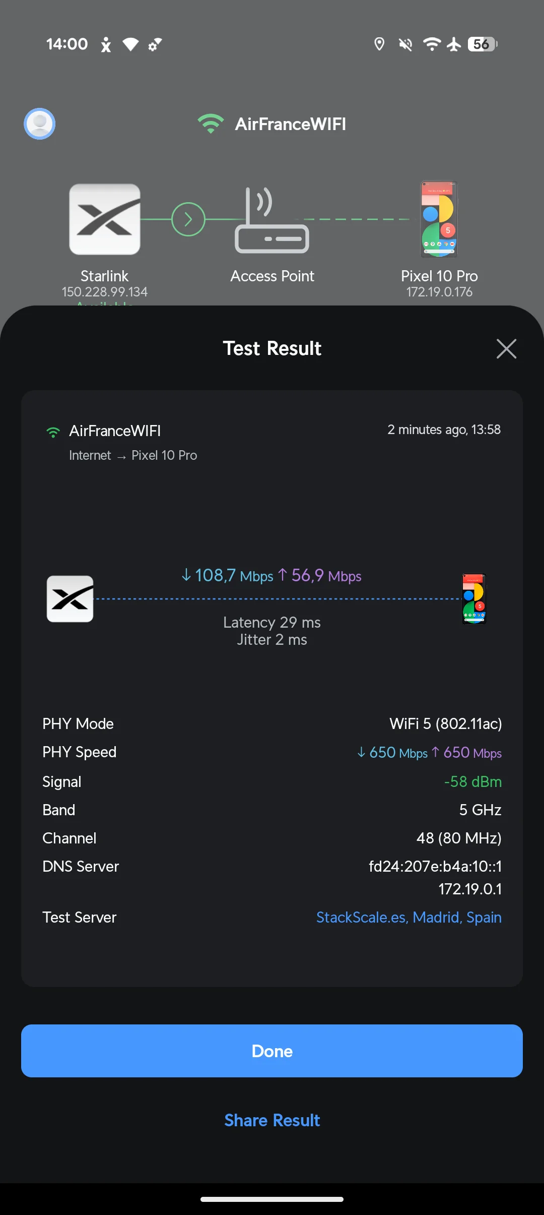Tap the battery indicator in status bar

(482, 44)
